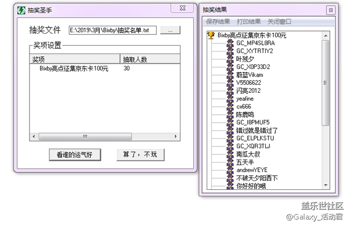This screenshot has height=229, width=349.
Task: Click the winner icon beside GC_XQR3TLJ
Action: pos(230,146)
